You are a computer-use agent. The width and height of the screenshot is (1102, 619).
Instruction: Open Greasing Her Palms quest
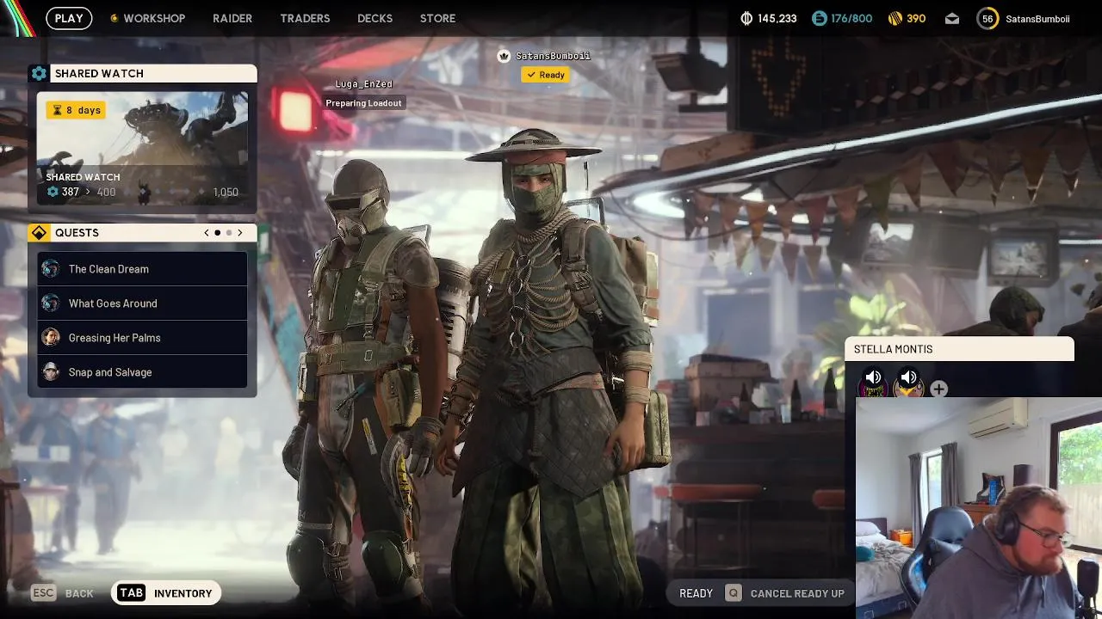[x=142, y=338]
